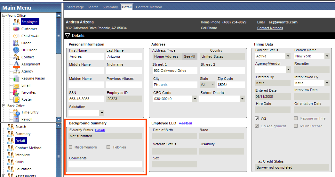Open the Branch Name dropdown

click(327, 56)
